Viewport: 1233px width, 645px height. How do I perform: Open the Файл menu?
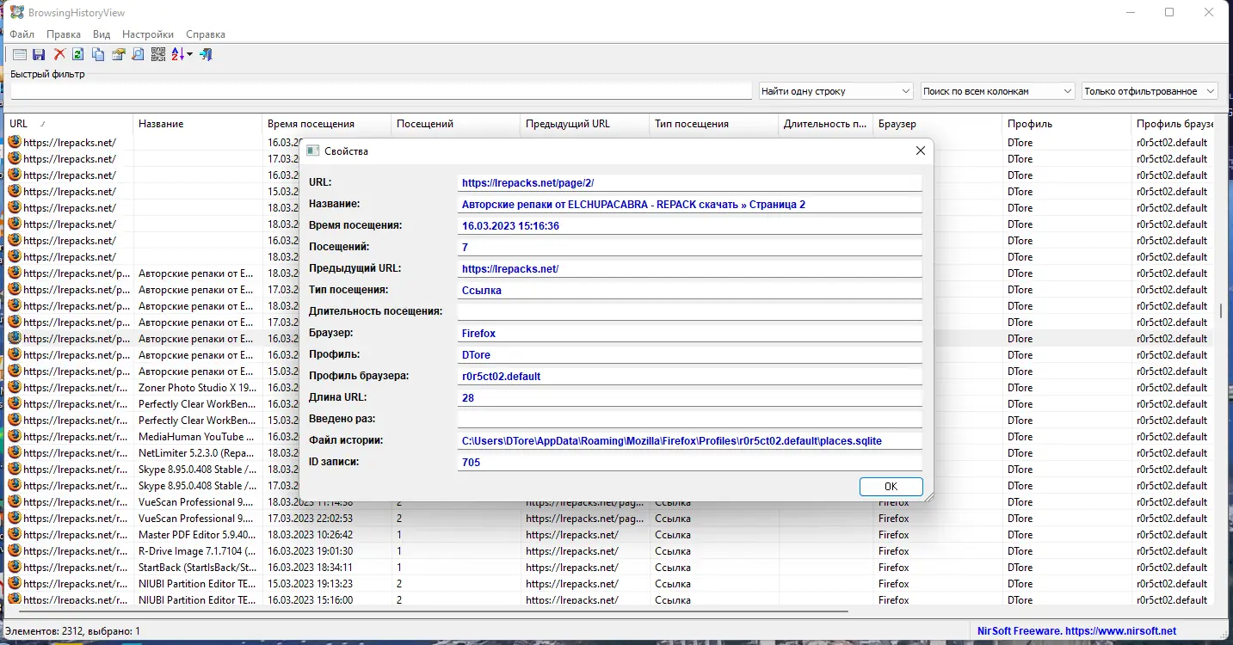(22, 34)
